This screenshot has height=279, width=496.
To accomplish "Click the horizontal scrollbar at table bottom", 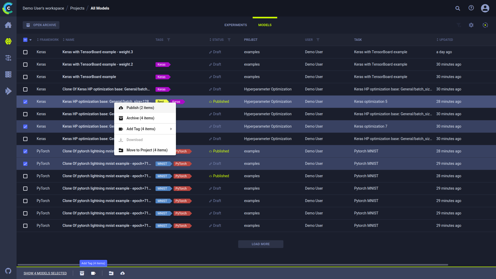I will [233, 265].
